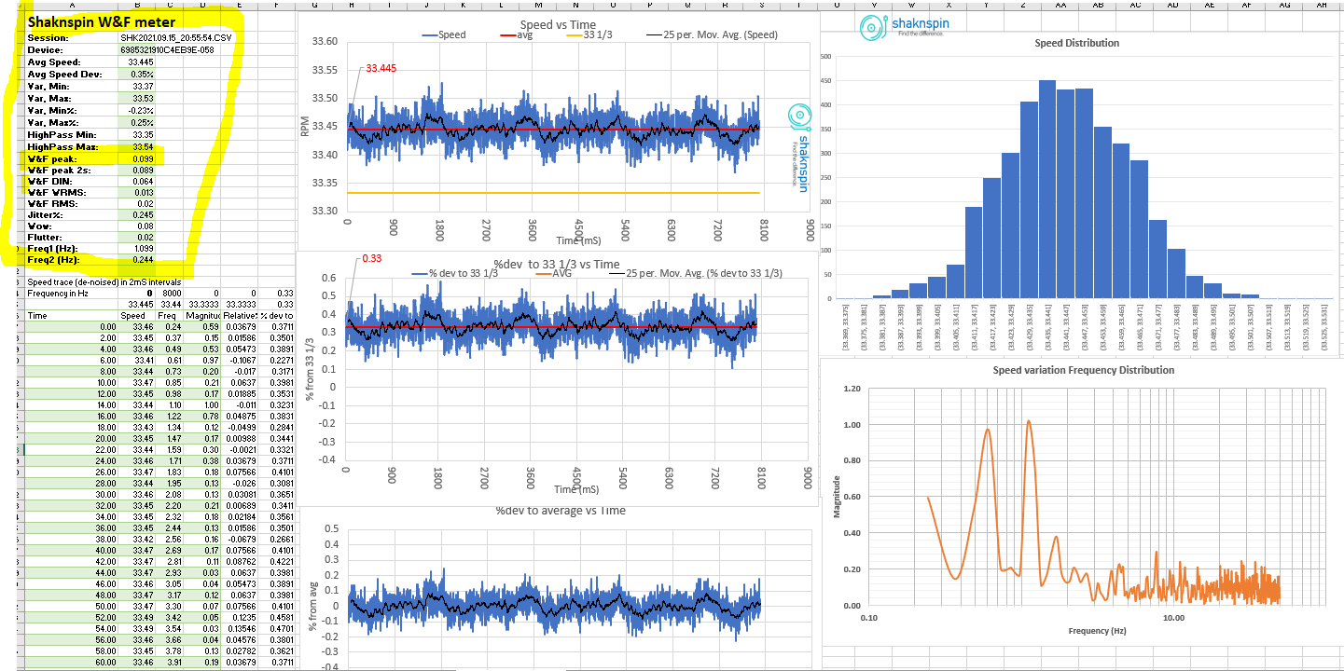Click the device ID 6985321910C4EB9E-058
Viewport: 1344px width, 671px height.
[167, 49]
